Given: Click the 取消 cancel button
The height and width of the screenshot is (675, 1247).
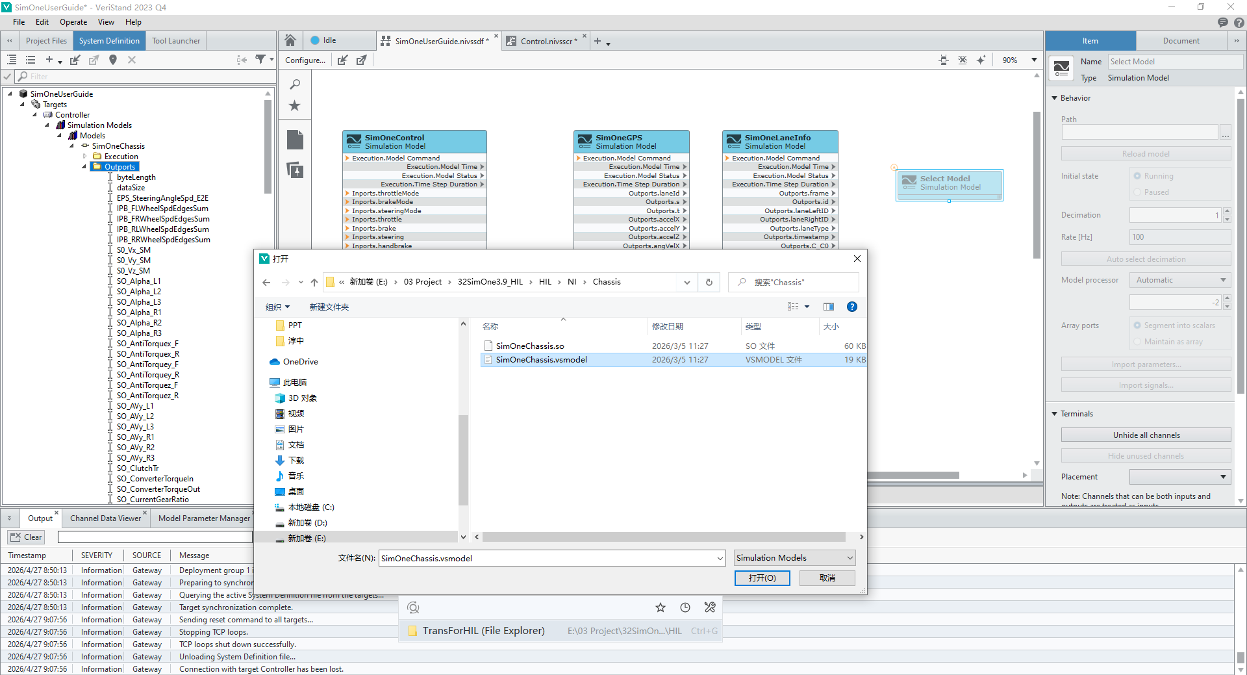Looking at the screenshot, I should pos(827,578).
